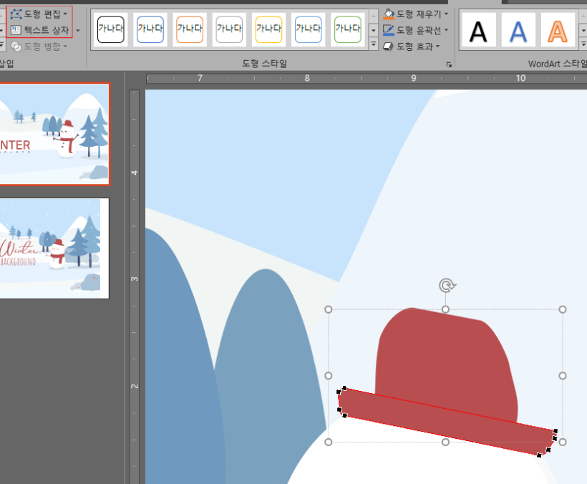Select the first WINTER slide thumbnail
The image size is (587, 484).
tap(54, 134)
